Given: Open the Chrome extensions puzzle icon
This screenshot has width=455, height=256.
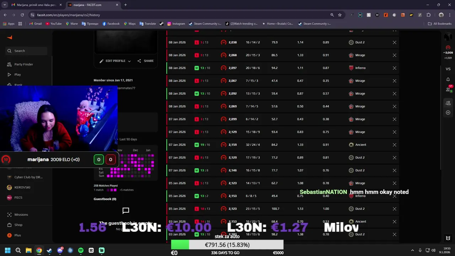Looking at the screenshot, I should [x=428, y=15].
